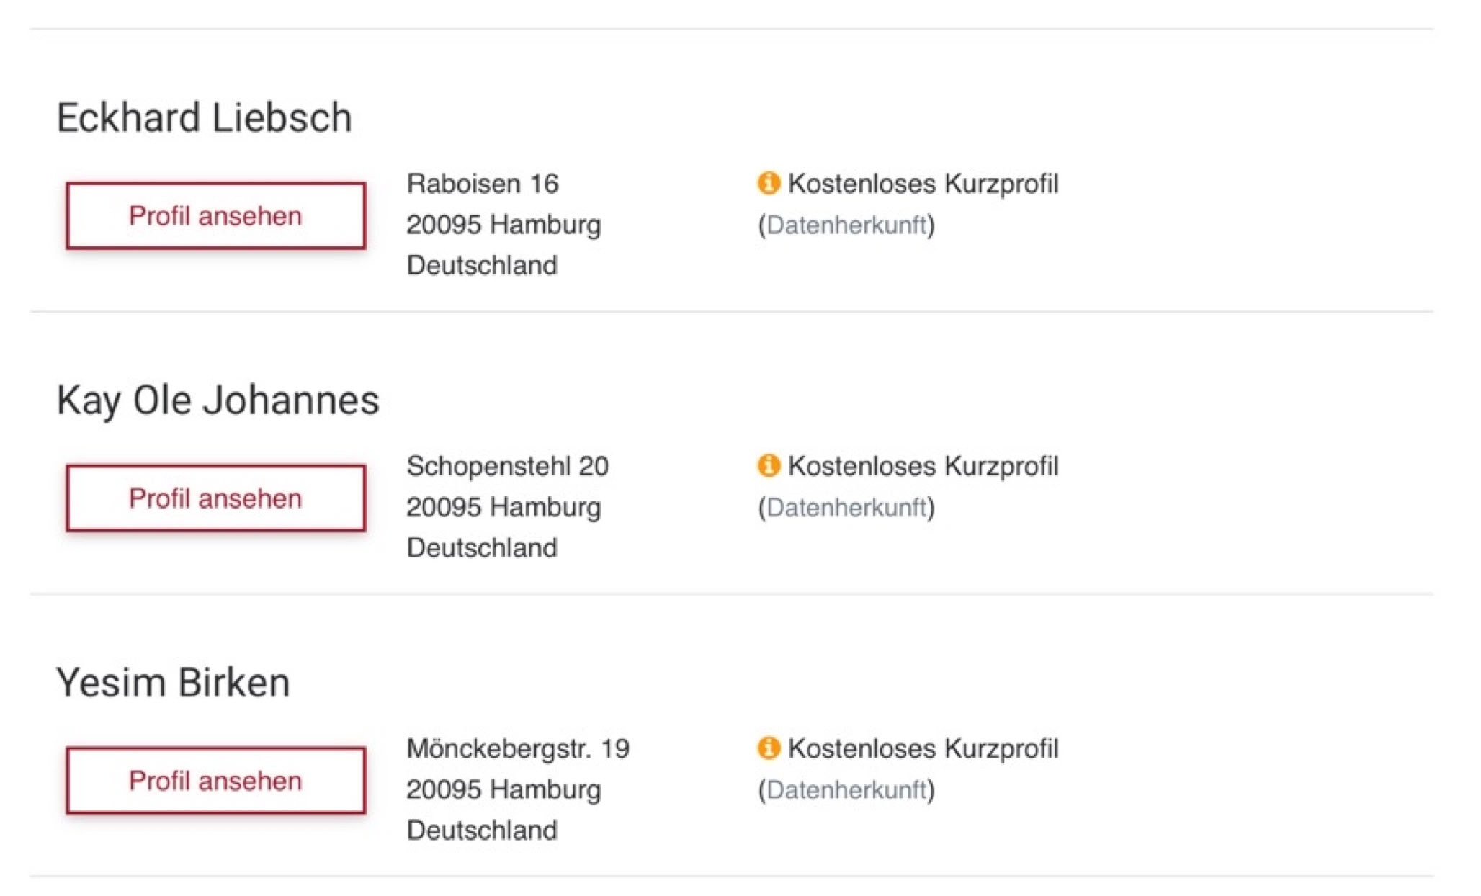Image resolution: width=1481 pixels, height=896 pixels.
Task: View Yesim Birken's profile via Profil ansehen
Action: tap(215, 781)
